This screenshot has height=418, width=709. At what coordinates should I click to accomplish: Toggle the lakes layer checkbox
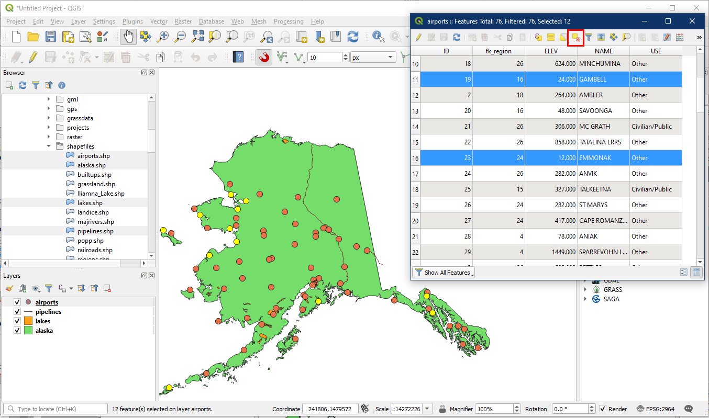(x=17, y=321)
